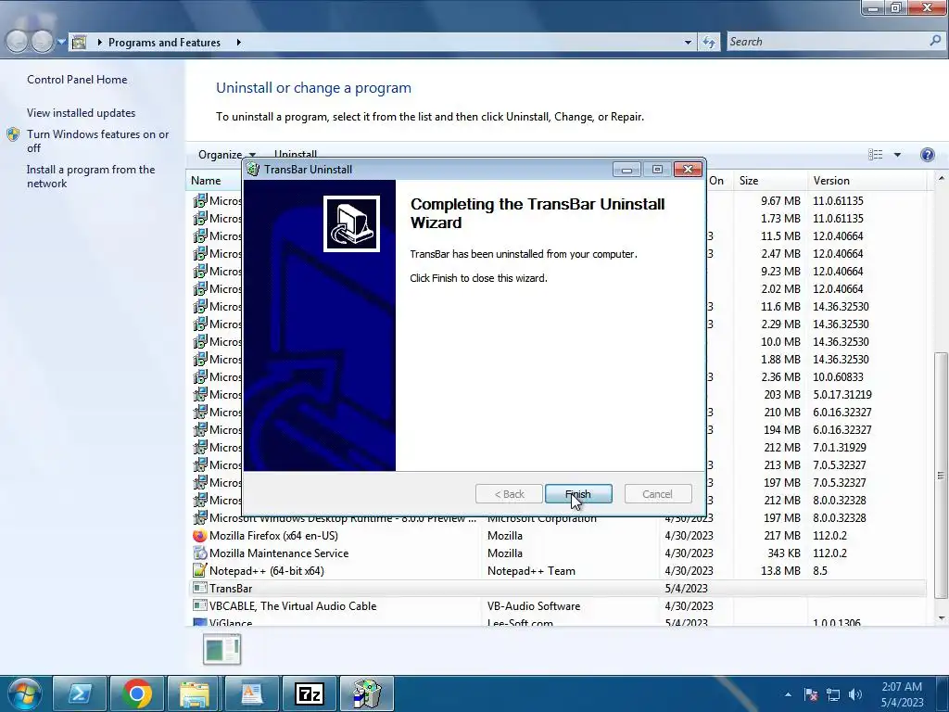
Task: Click the details pane program thumbnail
Action: click(222, 649)
